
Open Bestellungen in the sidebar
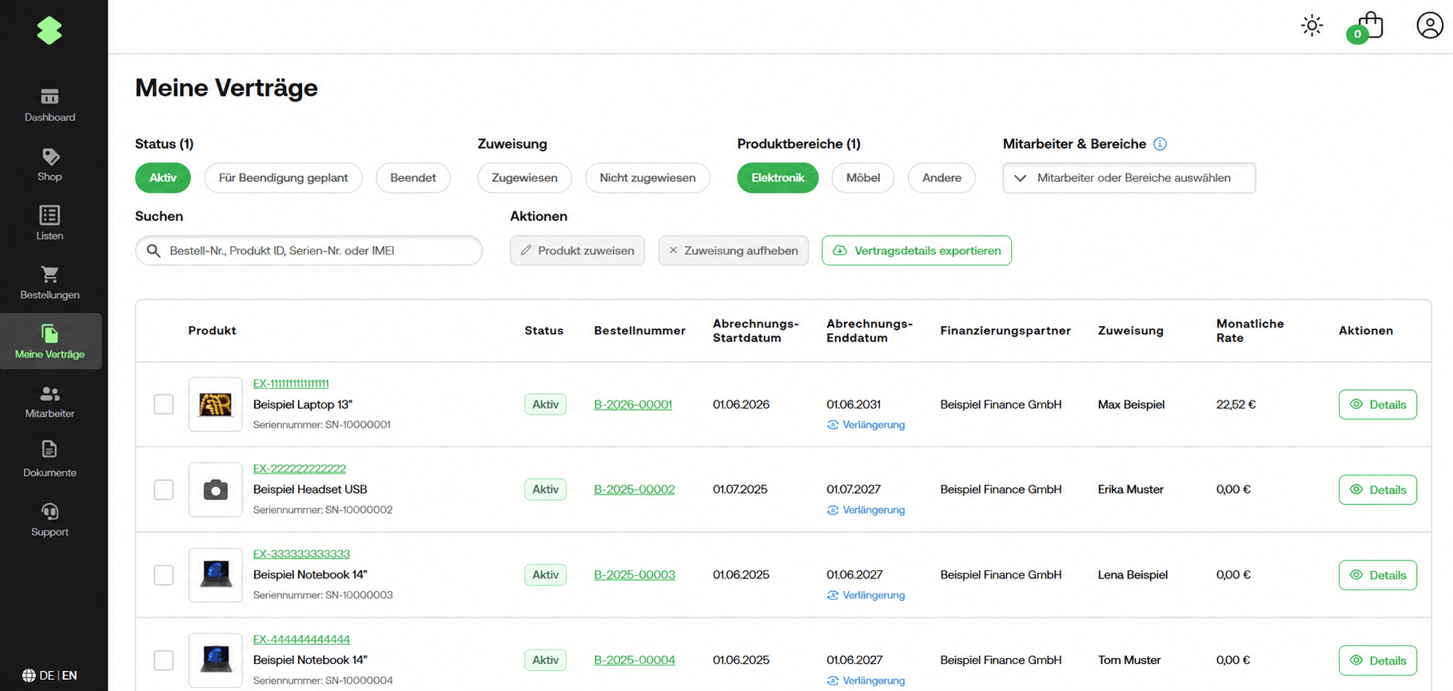pos(50,283)
